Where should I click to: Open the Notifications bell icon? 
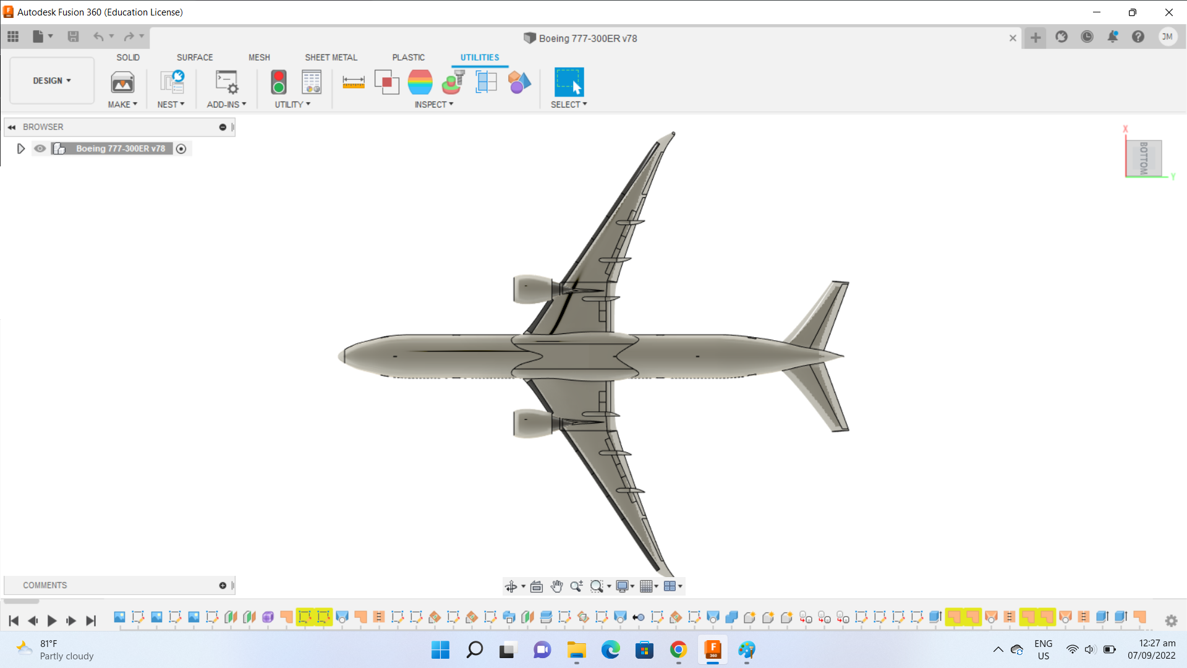pyautogui.click(x=1112, y=37)
